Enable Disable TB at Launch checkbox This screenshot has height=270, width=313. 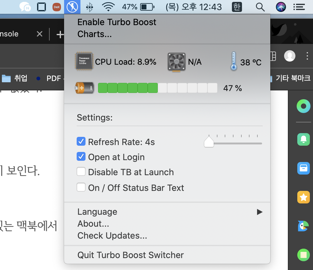tap(81, 171)
